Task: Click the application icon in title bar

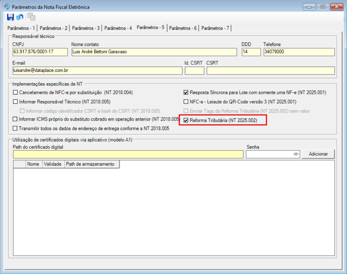Action: tap(7, 7)
